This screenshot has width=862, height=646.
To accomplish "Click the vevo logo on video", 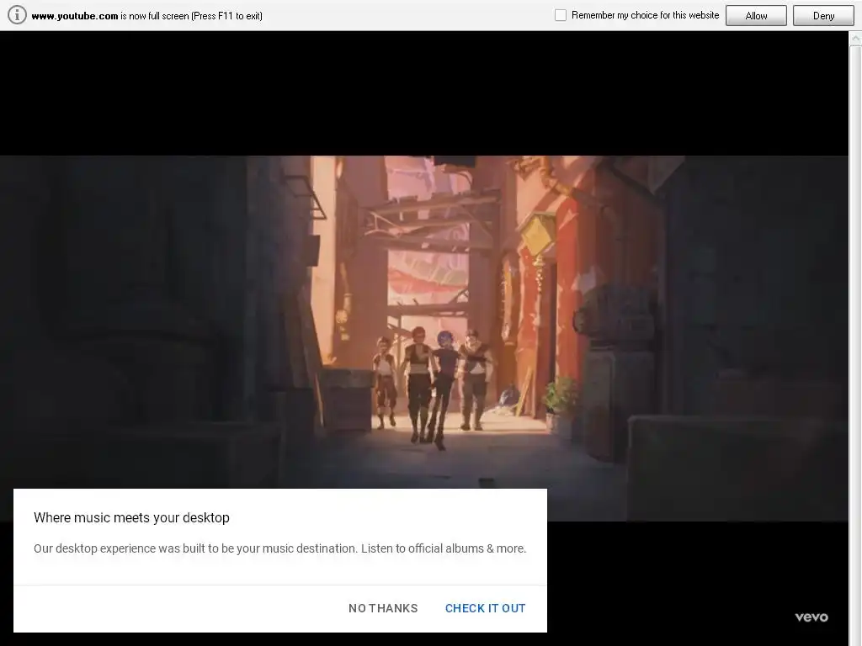I will (x=811, y=617).
